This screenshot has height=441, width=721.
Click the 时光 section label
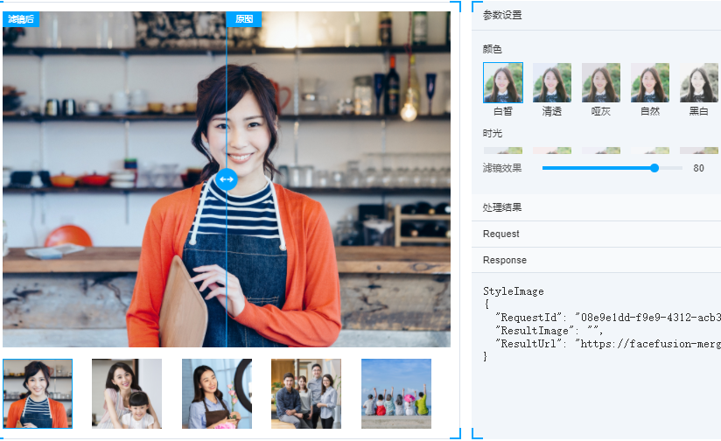click(492, 133)
